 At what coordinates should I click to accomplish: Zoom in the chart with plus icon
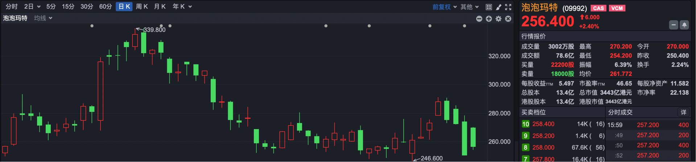point(489,19)
